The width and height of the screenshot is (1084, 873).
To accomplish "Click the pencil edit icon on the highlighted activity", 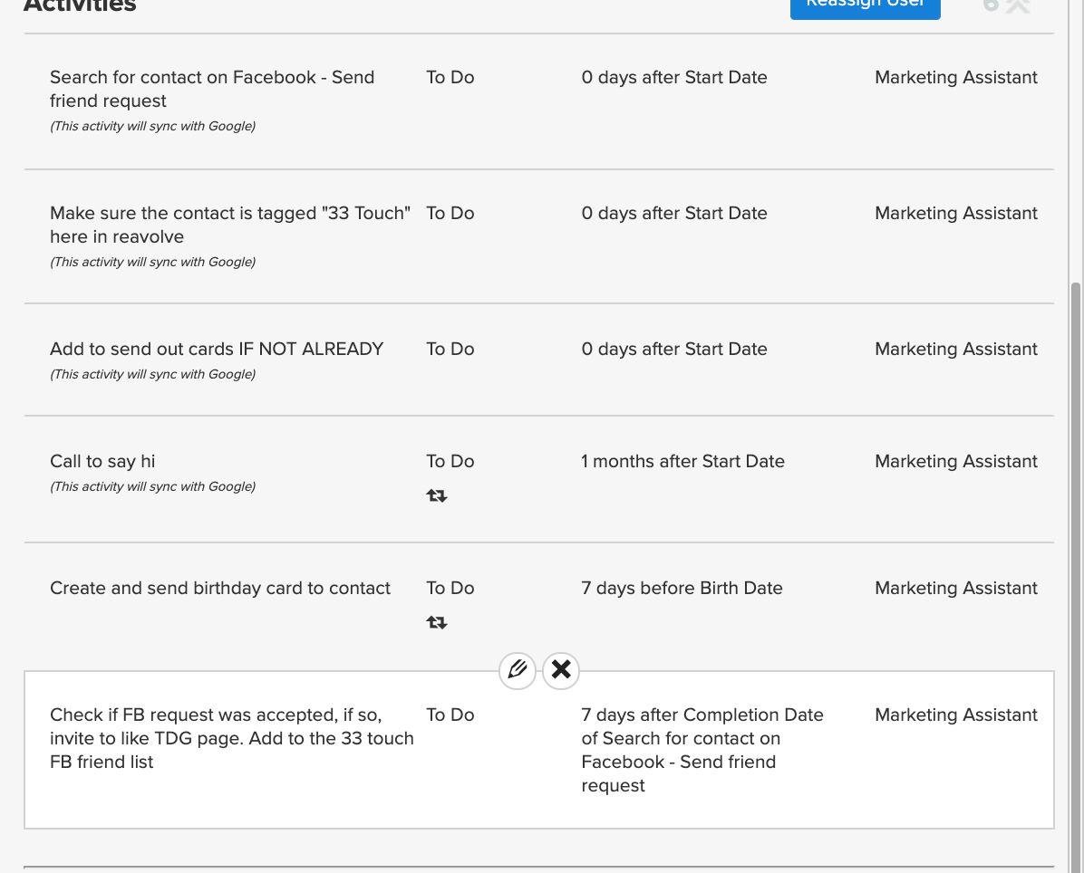I will click(518, 670).
